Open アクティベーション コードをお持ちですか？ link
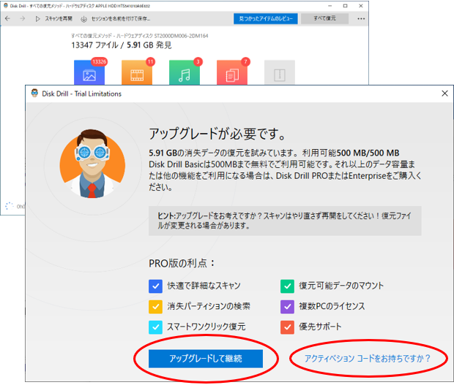The image size is (454, 385). pos(368,359)
